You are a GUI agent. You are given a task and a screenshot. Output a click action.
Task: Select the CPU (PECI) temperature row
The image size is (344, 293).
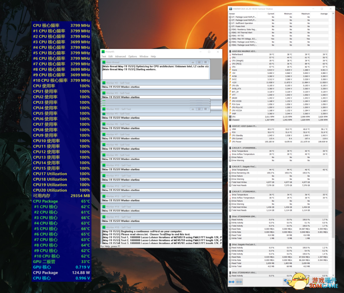(279, 64)
